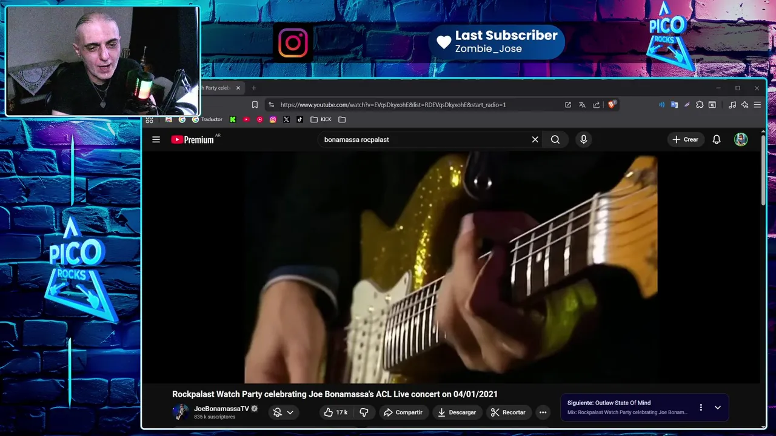Dislike the video
Viewport: 776px width, 436px height.
tap(364, 412)
